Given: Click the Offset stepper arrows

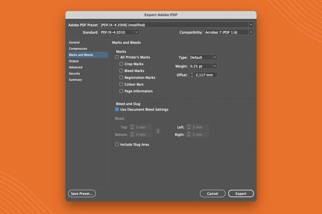Looking at the screenshot, I should coord(192,75).
